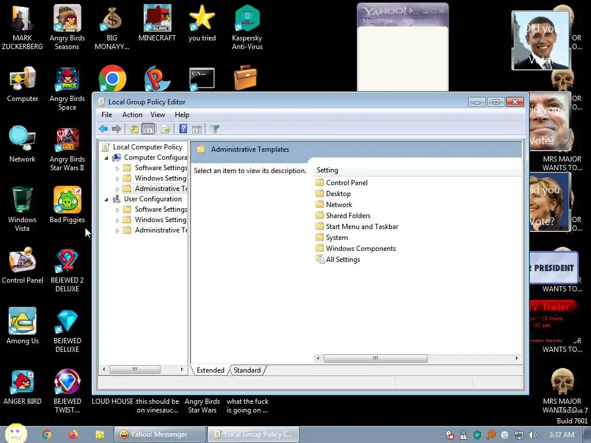Expand Administrative Templates under User Configuration

117,231
